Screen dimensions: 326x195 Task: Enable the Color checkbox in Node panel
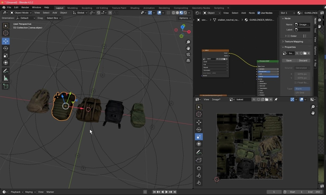coord(289,36)
